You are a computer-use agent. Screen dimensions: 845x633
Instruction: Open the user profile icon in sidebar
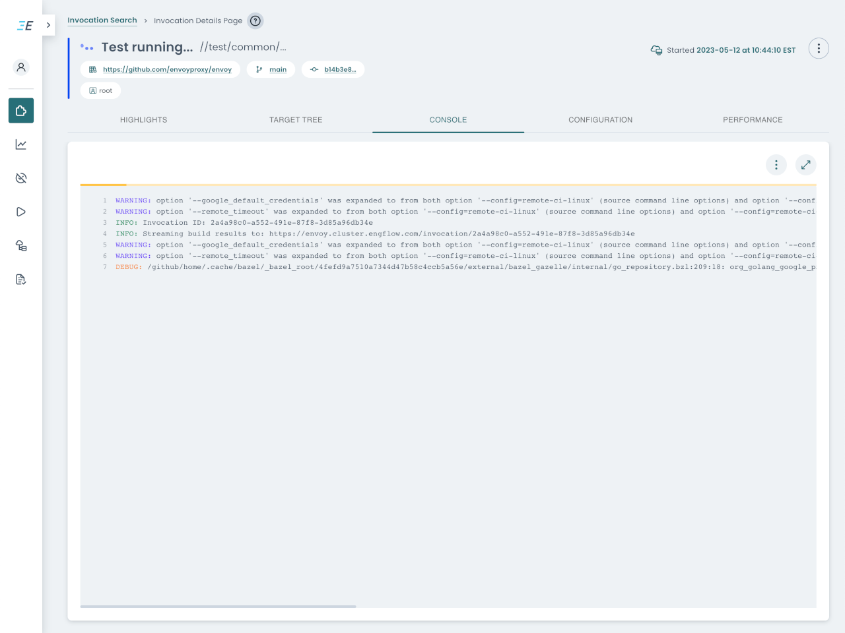pos(20,67)
